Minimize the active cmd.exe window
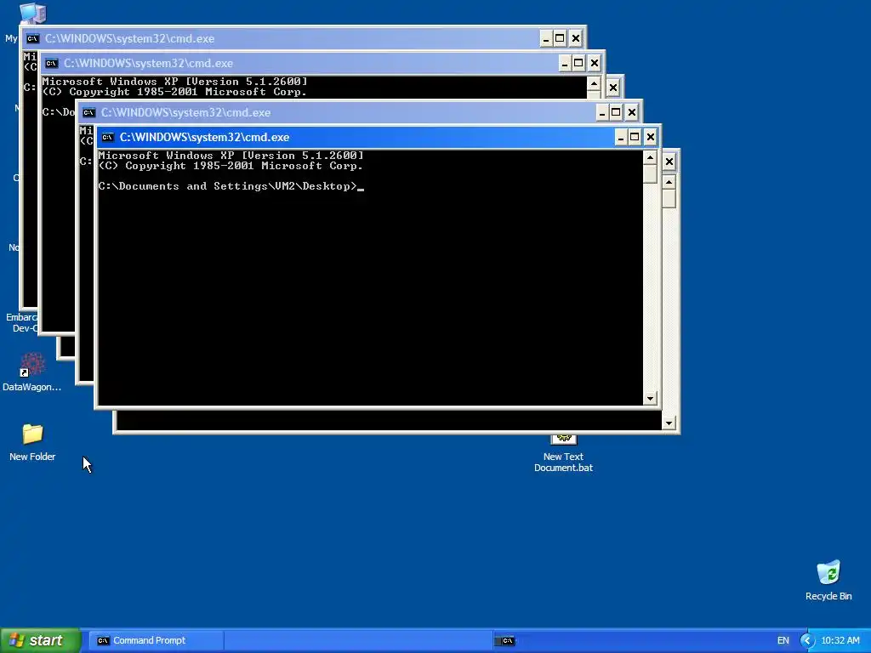The width and height of the screenshot is (871, 653). 621,137
